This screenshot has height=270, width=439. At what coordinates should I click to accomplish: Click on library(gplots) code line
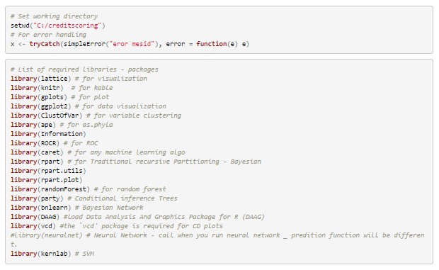(x=59, y=97)
